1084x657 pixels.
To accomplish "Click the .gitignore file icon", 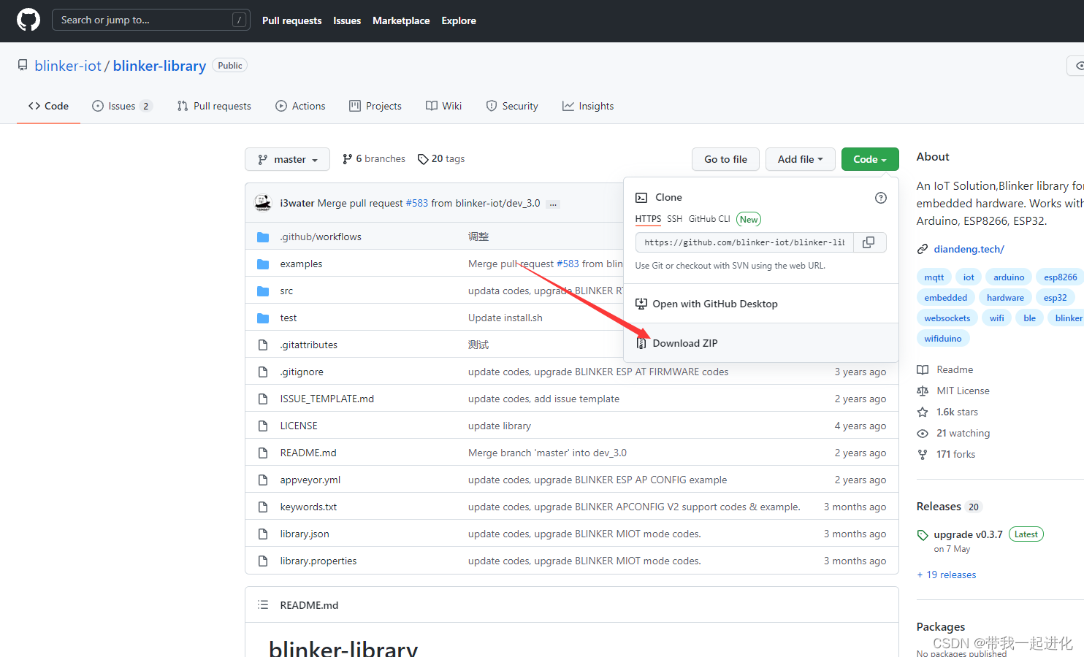I will coord(263,372).
